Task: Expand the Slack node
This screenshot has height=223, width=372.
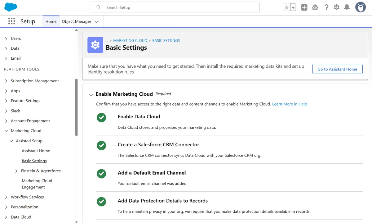Action: (6, 111)
